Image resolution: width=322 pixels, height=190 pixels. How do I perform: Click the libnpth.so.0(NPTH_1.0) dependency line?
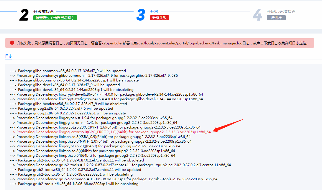tap(101, 141)
